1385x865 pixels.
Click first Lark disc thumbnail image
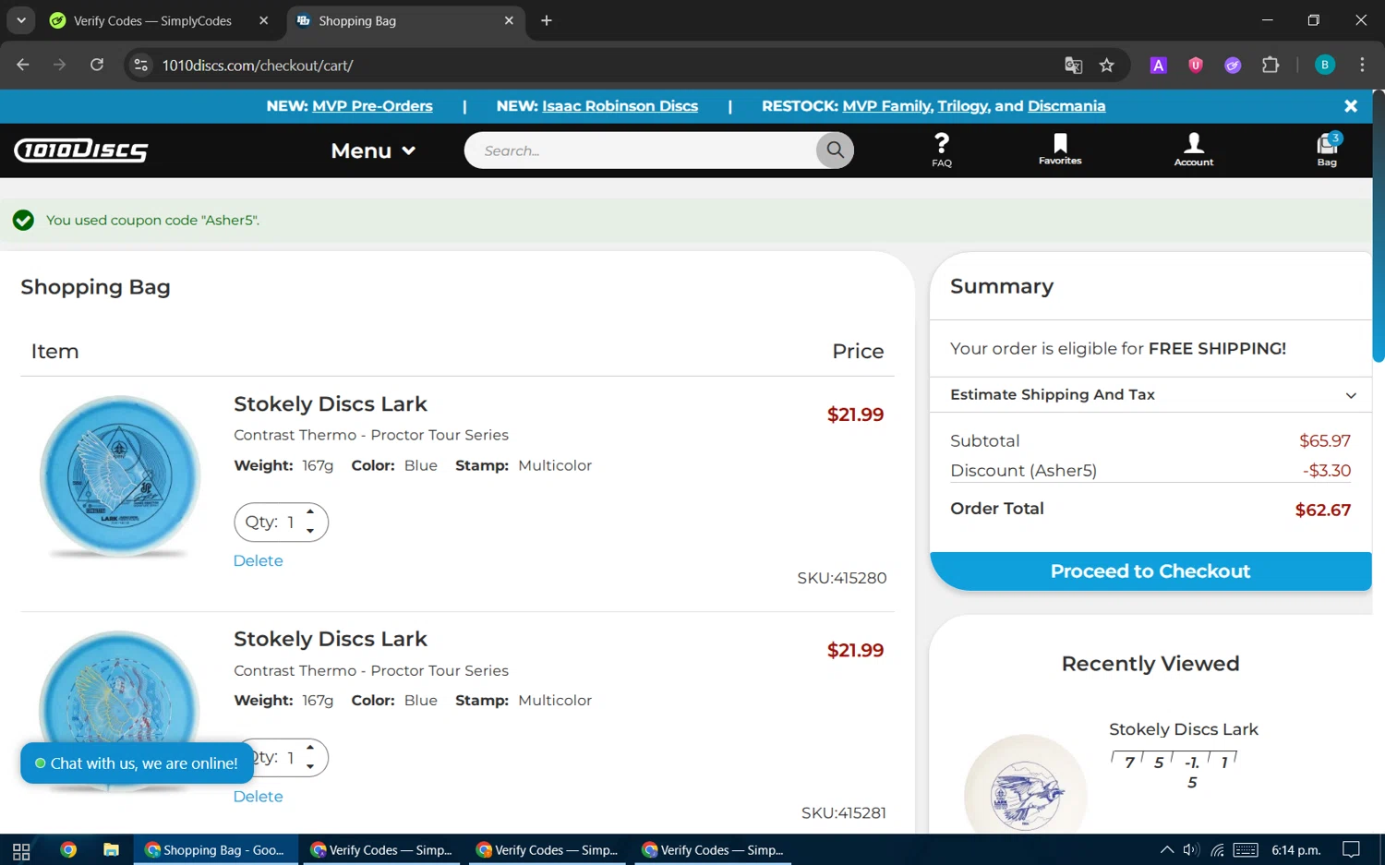pos(120,476)
